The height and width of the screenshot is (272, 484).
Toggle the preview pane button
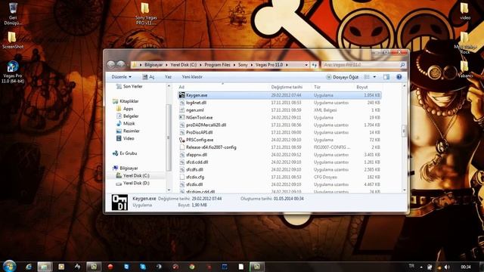(x=386, y=77)
